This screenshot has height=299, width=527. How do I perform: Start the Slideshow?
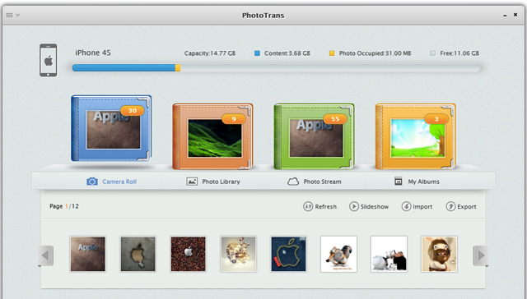point(369,206)
